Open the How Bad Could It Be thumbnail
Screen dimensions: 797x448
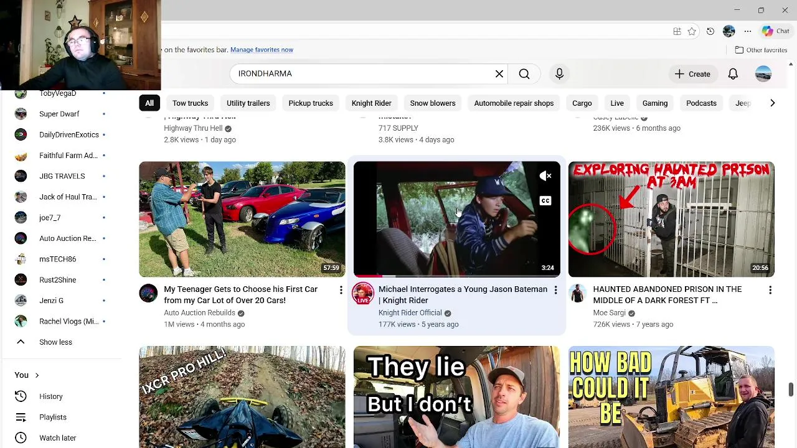coord(671,397)
